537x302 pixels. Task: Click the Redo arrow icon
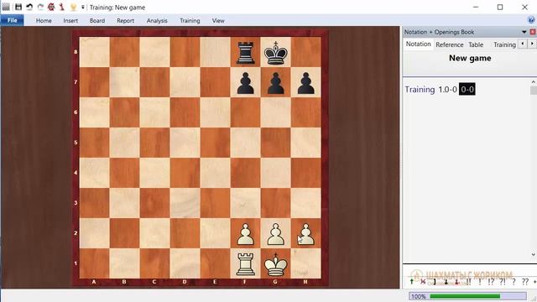pos(40,7)
